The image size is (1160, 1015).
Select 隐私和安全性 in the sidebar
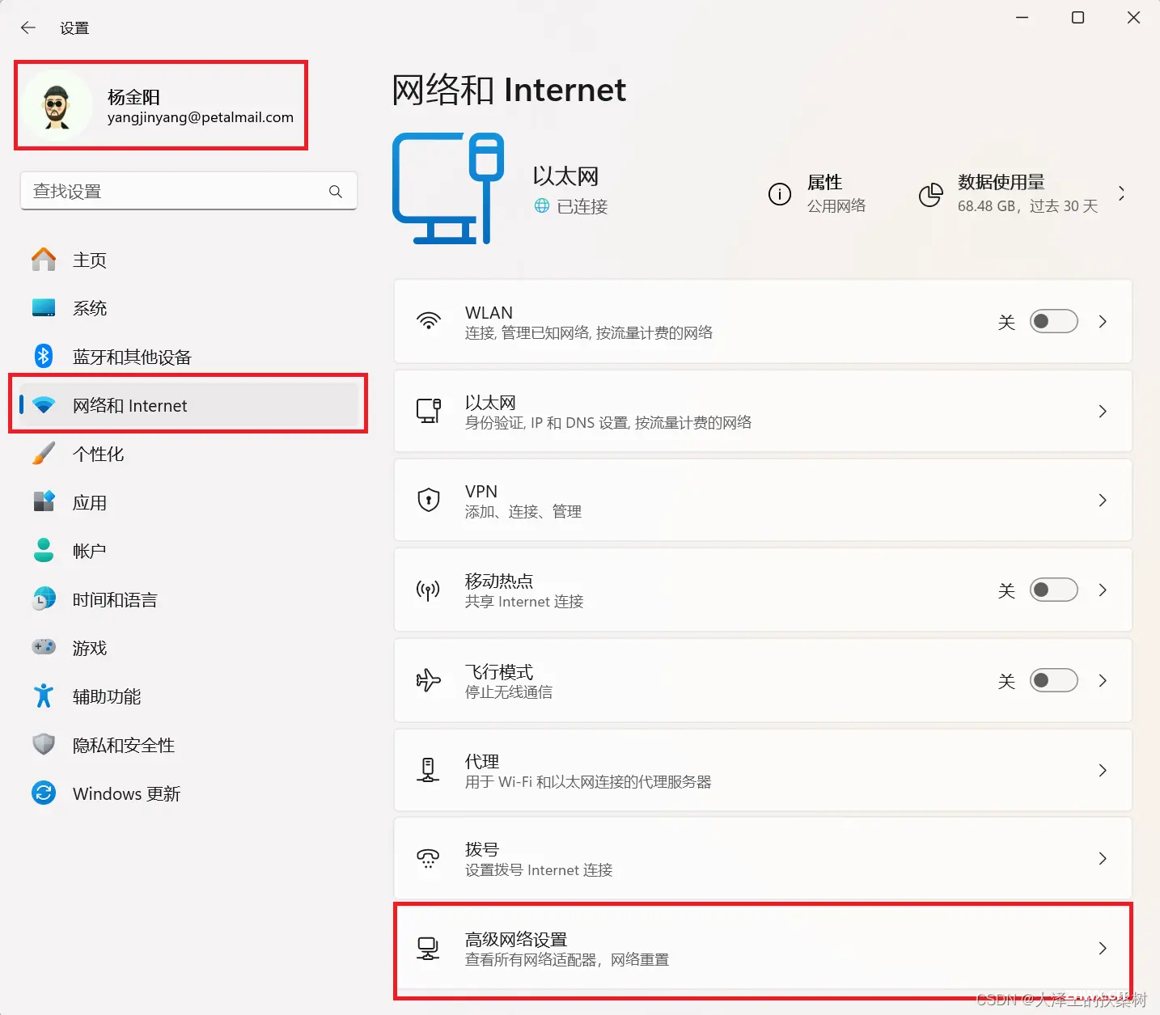[x=188, y=745]
